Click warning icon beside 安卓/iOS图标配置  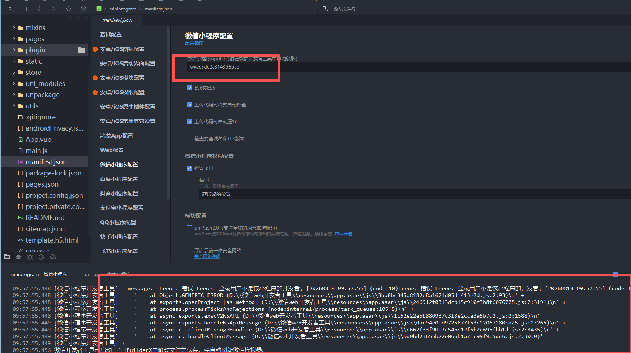click(x=95, y=49)
